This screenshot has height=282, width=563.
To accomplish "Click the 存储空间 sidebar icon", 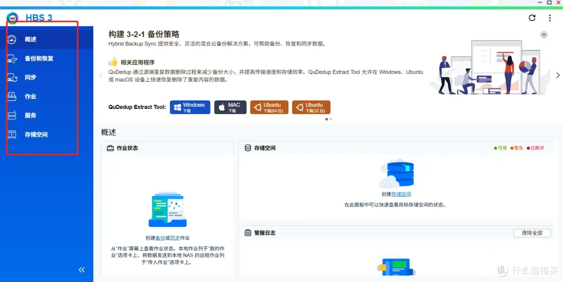I will 12,134.
